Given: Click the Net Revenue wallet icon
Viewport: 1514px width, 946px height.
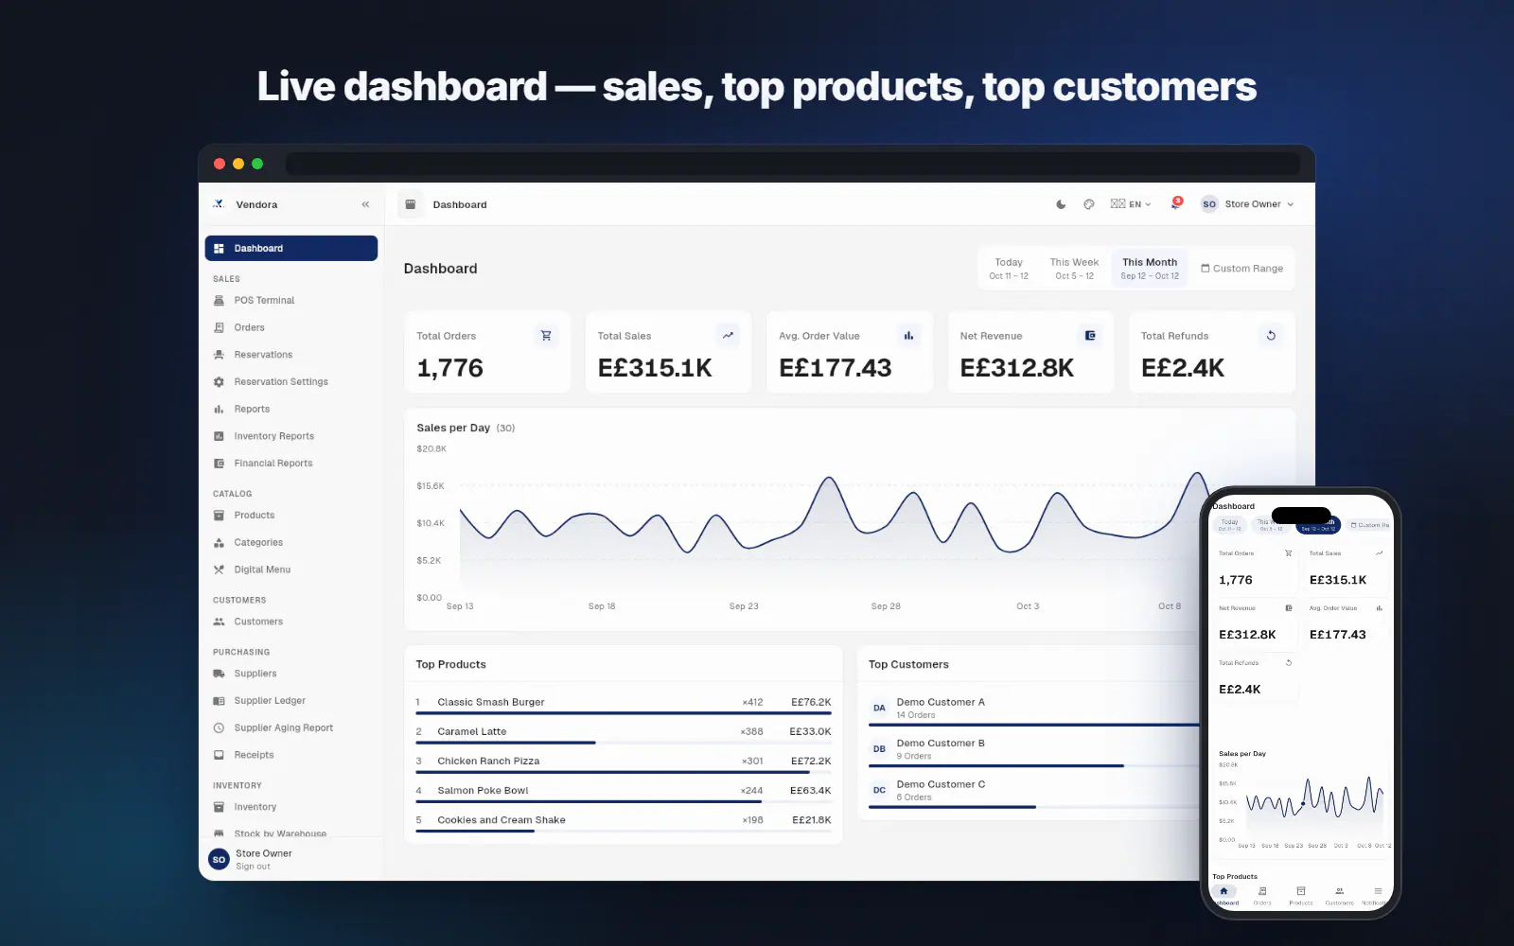Looking at the screenshot, I should [x=1090, y=336].
